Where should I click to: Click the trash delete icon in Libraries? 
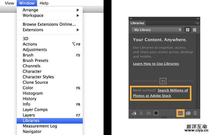click(x=195, y=113)
